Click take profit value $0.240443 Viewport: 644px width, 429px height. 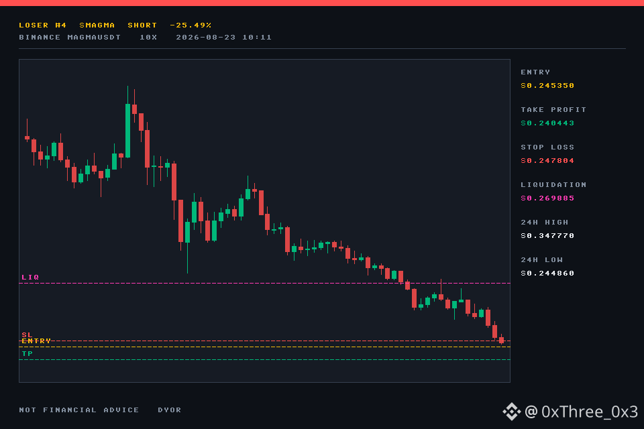[547, 123]
